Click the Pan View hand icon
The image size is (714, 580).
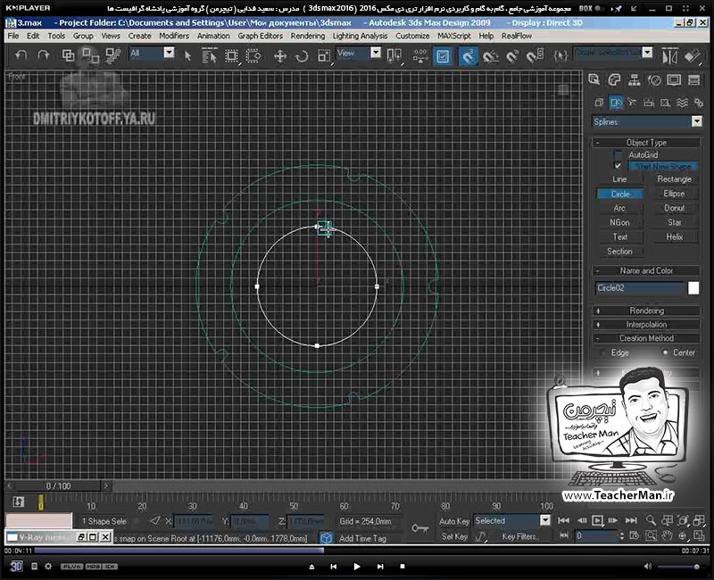click(x=667, y=535)
